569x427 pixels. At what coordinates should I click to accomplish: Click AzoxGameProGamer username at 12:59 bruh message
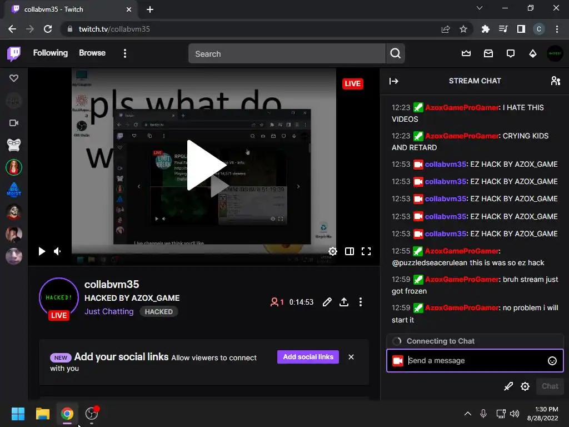click(462, 279)
